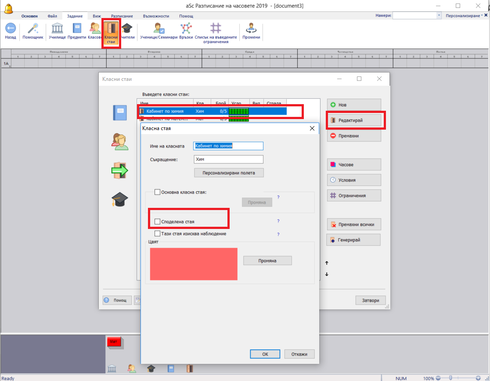
Task: Open Списък на въведените ограничения
Action: click(216, 29)
